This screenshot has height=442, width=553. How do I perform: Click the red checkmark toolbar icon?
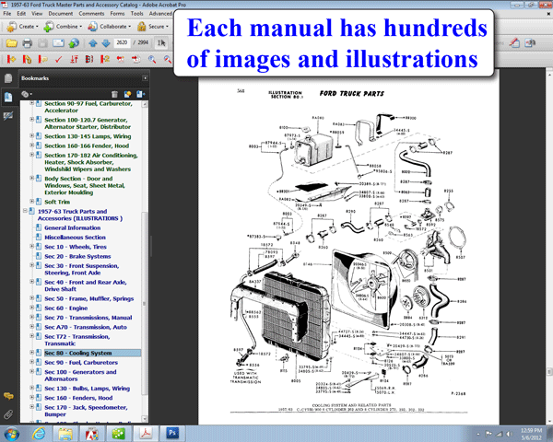[58, 59]
